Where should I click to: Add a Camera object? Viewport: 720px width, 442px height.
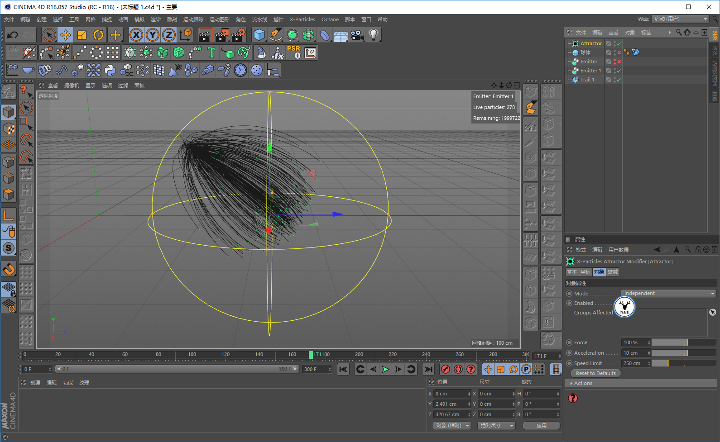tap(357, 35)
